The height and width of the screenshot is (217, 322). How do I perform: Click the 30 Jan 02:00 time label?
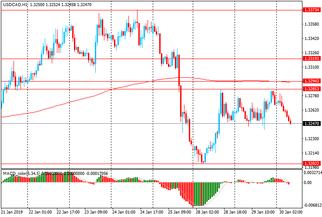click(291, 212)
